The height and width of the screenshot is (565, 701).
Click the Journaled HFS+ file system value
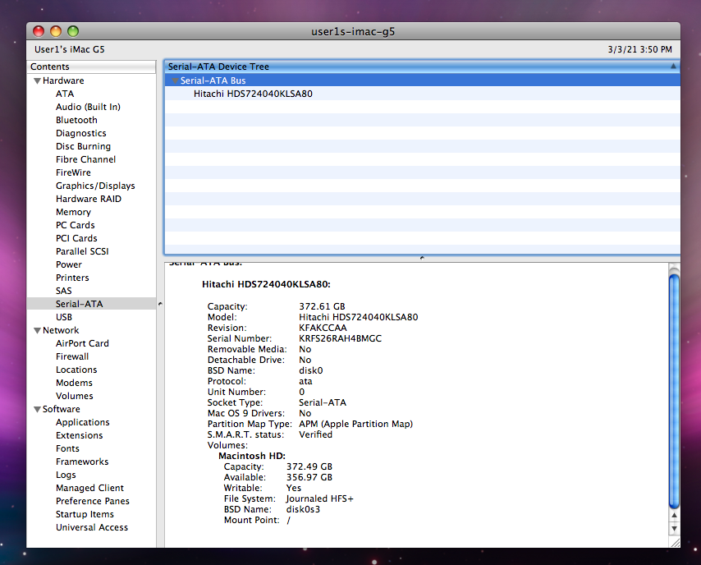coord(319,498)
